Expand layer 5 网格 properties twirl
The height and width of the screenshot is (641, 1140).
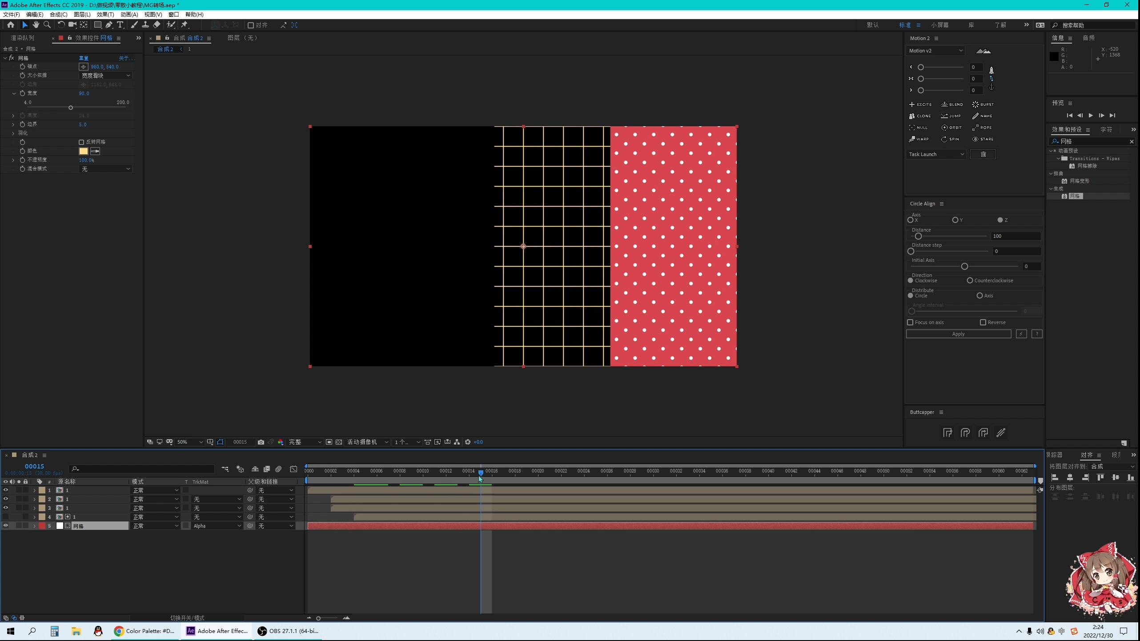34,526
